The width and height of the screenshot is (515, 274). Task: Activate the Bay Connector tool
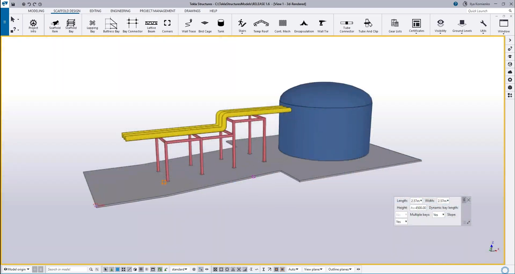(x=132, y=26)
